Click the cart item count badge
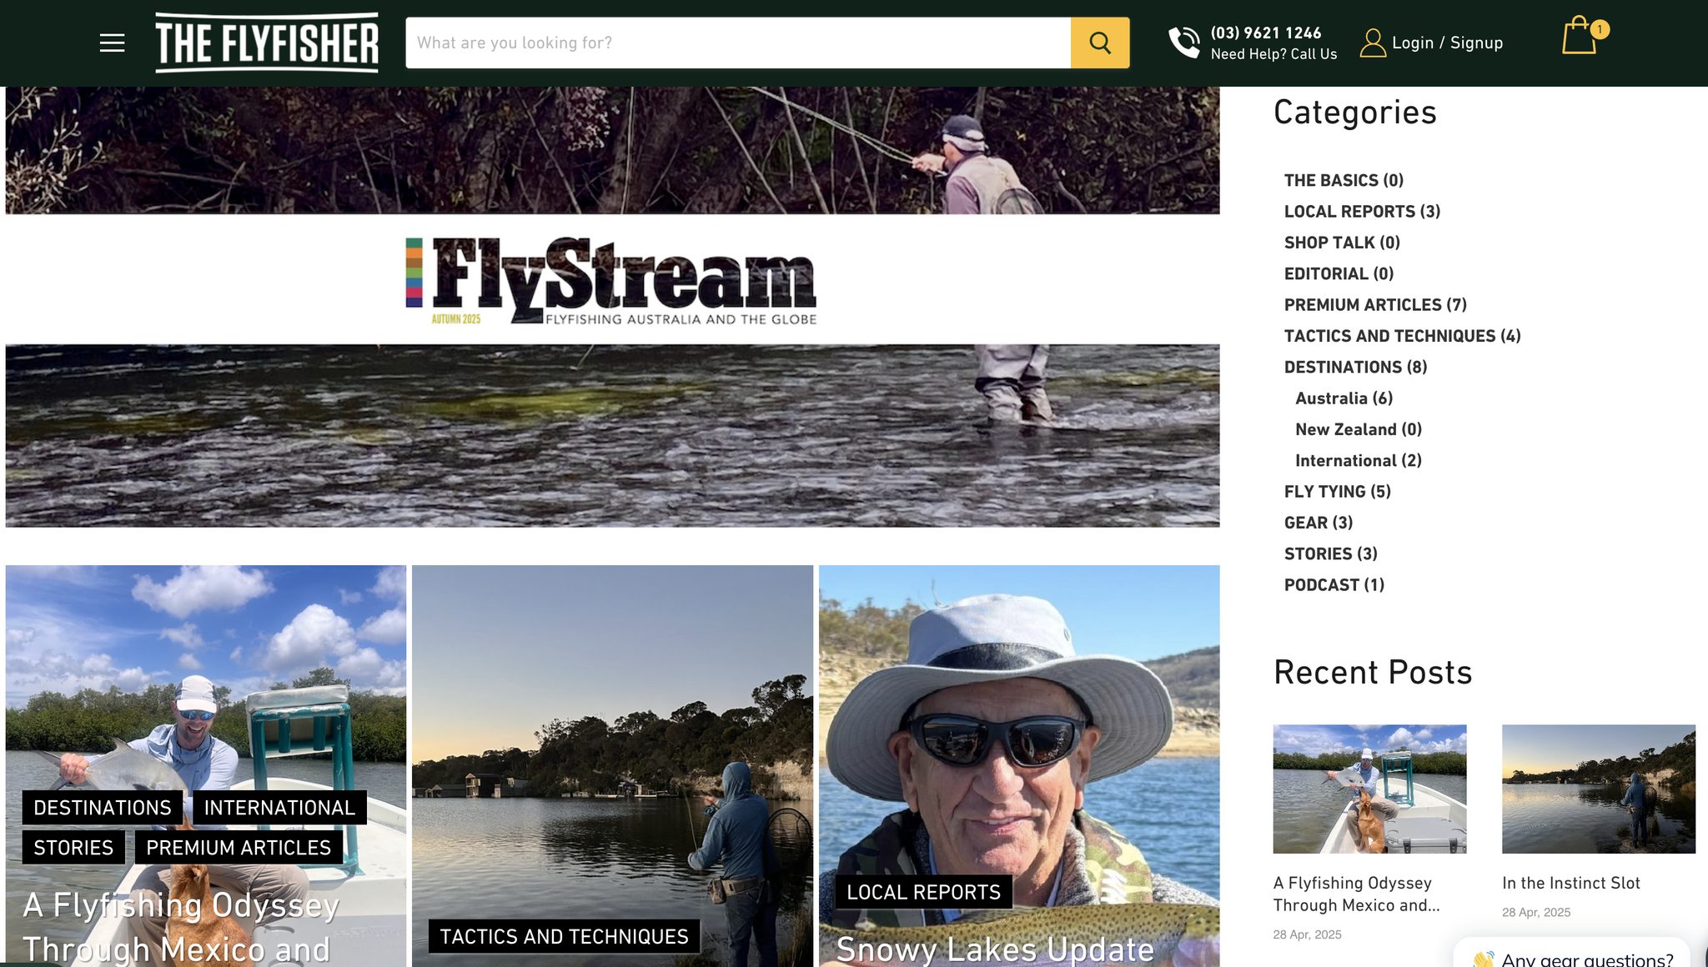This screenshot has height=967, width=1708. [x=1600, y=29]
